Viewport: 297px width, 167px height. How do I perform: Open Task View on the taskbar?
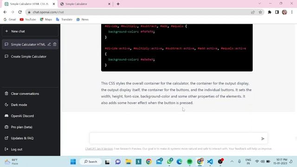pyautogui.click(x=107, y=162)
